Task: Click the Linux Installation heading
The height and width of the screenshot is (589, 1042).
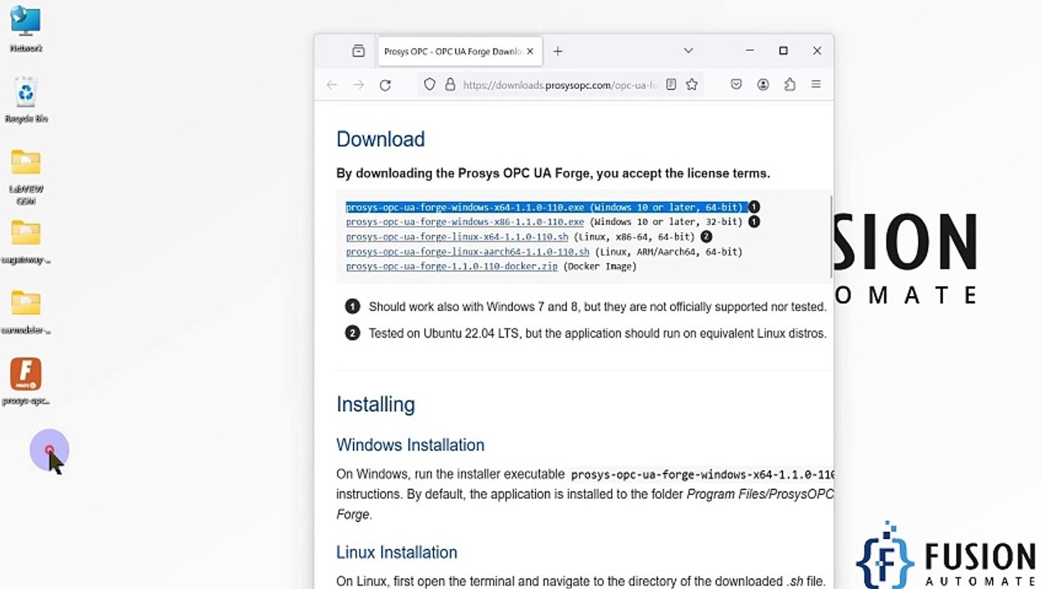Action: [396, 552]
